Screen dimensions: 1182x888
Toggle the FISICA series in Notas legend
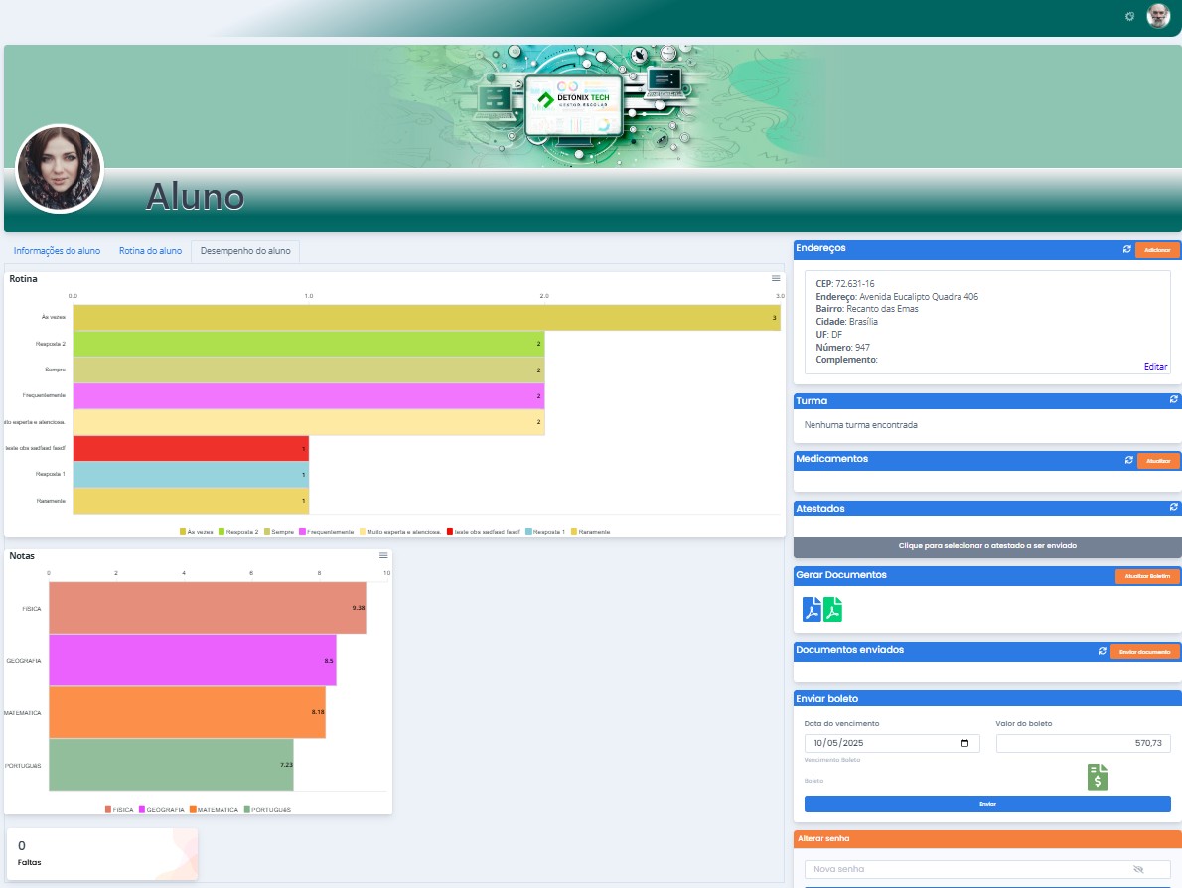[x=119, y=809]
